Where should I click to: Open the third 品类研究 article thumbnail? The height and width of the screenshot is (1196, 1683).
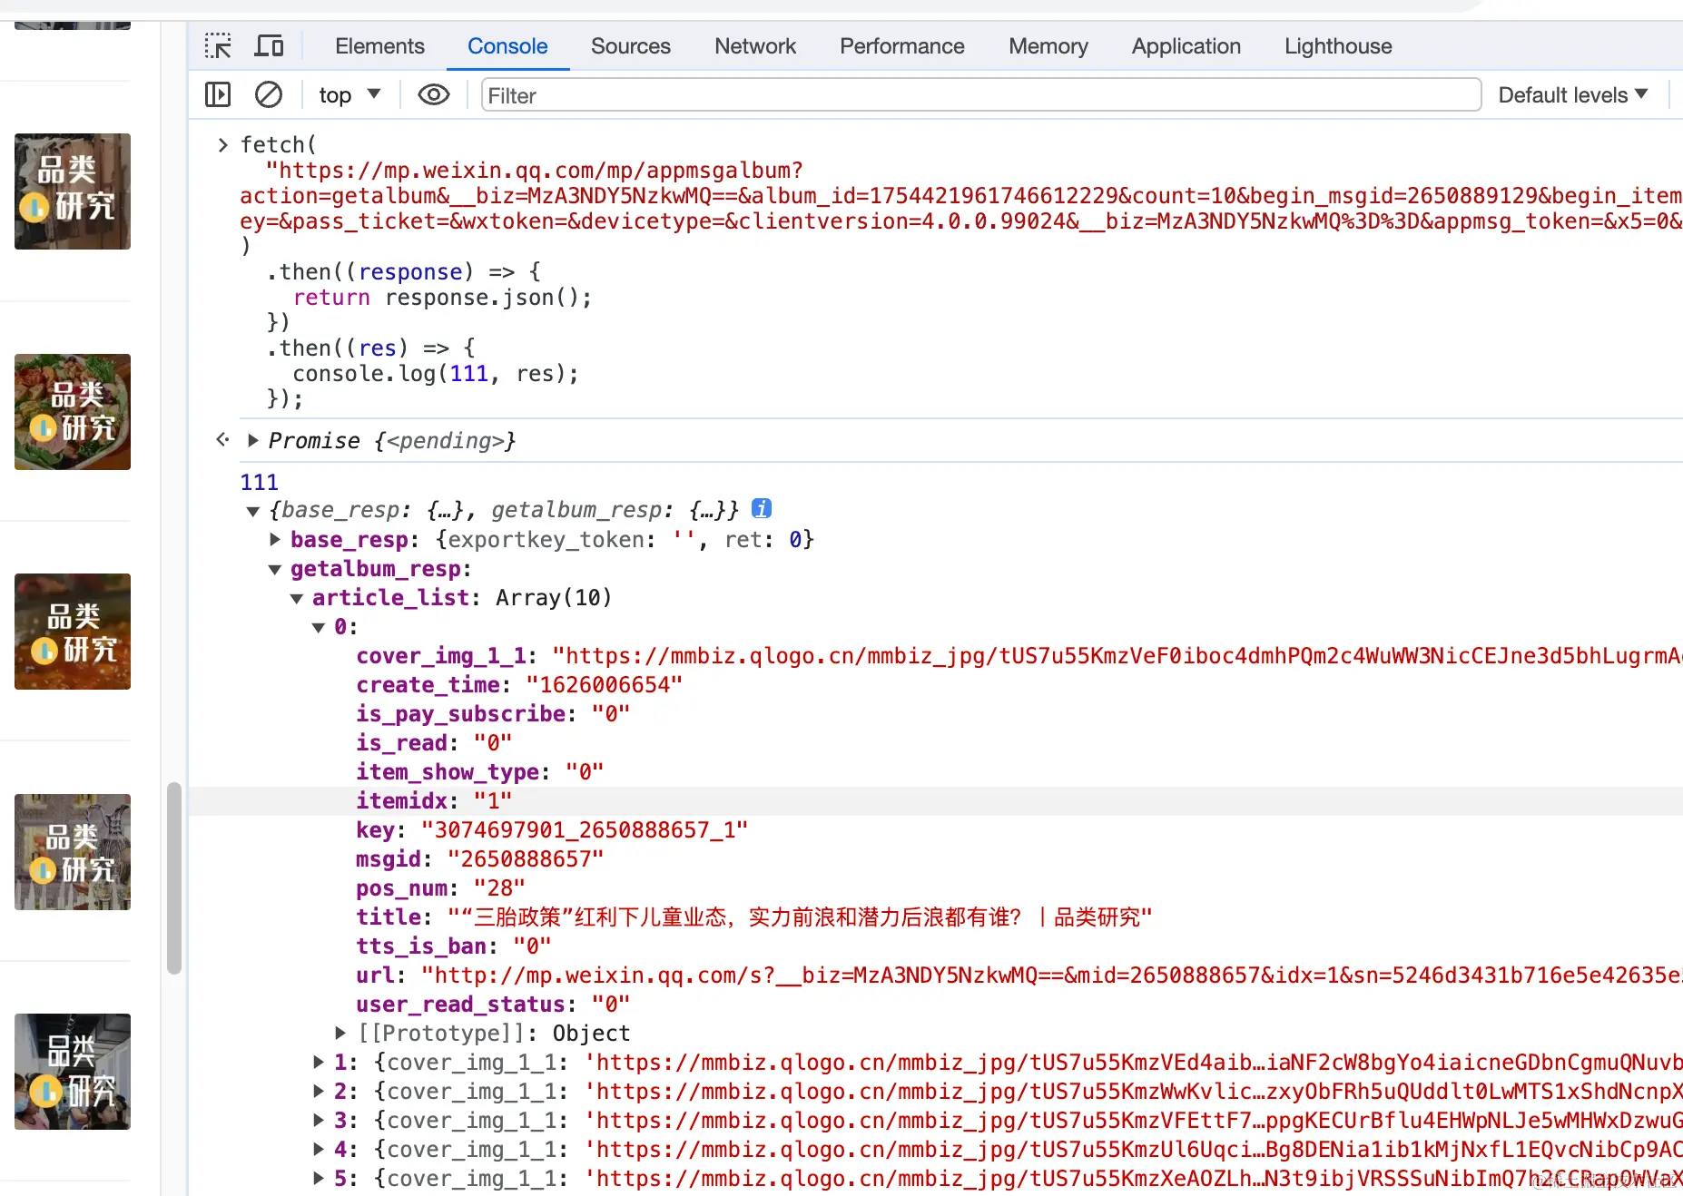[73, 632]
